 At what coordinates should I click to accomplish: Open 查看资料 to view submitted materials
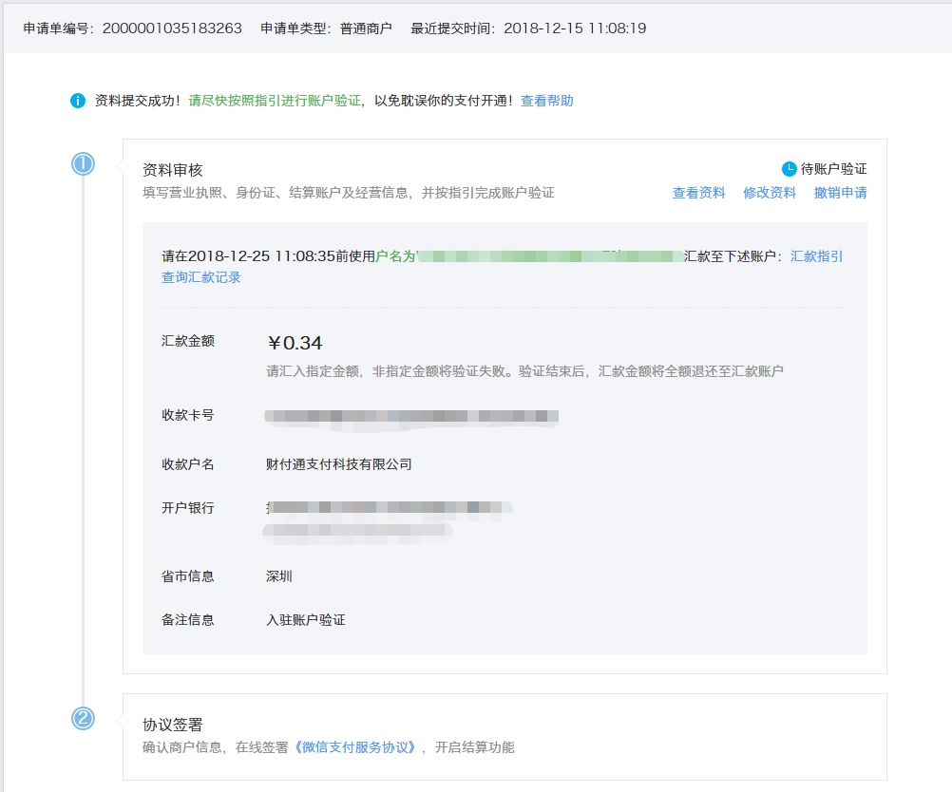[x=699, y=193]
